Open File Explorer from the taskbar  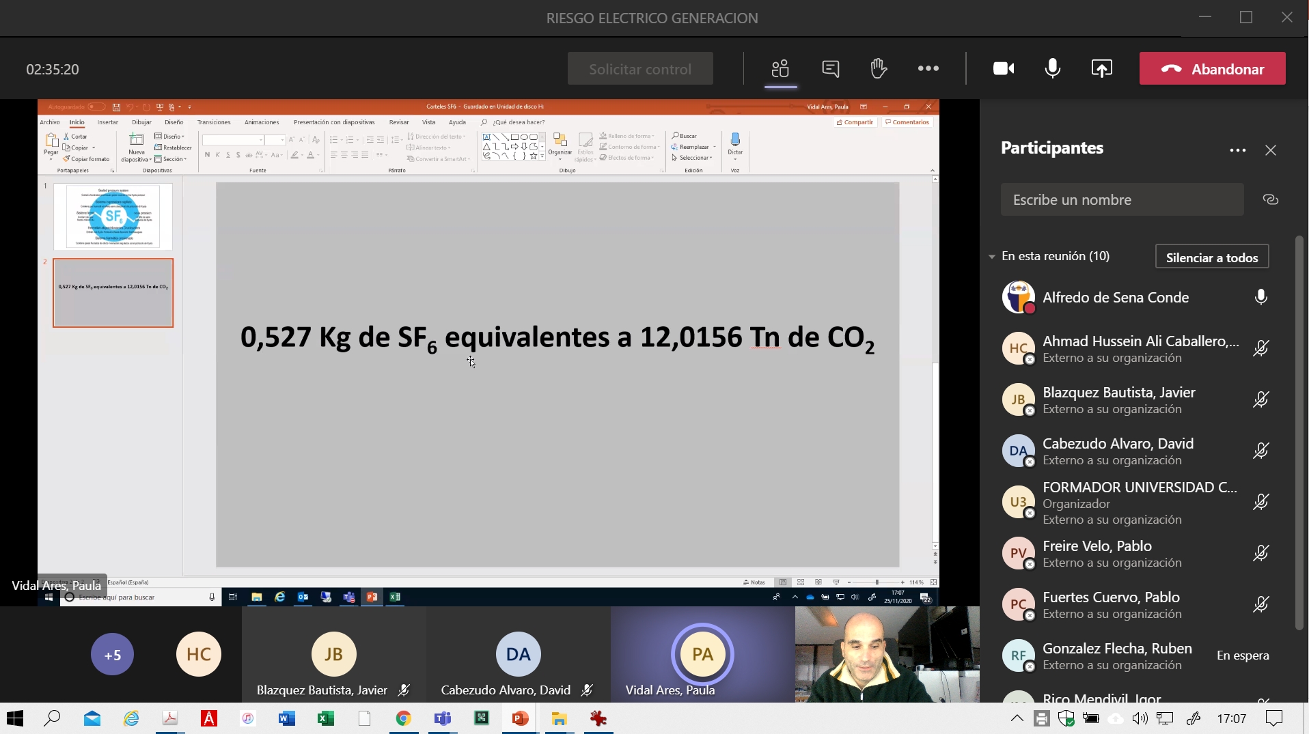tap(559, 718)
